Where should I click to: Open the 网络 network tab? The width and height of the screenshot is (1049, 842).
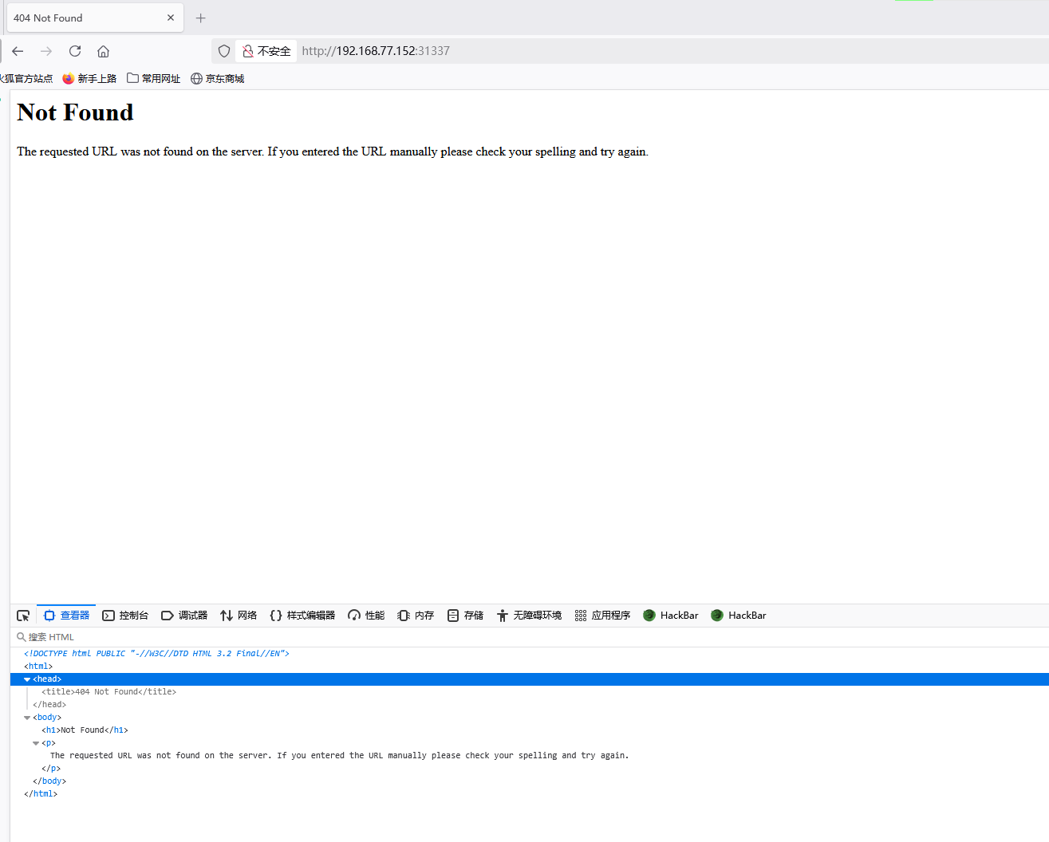tap(239, 616)
